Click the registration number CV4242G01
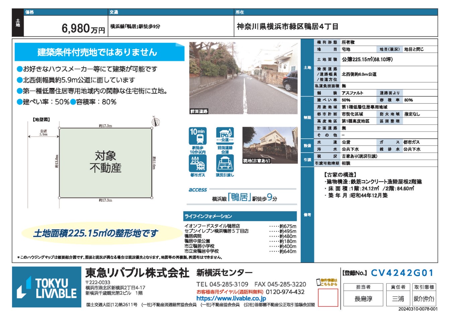Image resolution: width=450 pixels, height=318 pixels. click(x=402, y=273)
